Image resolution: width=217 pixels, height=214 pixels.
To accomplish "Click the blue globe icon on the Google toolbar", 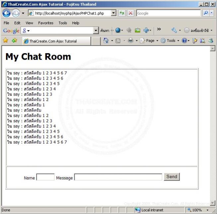I will point(118,30).
